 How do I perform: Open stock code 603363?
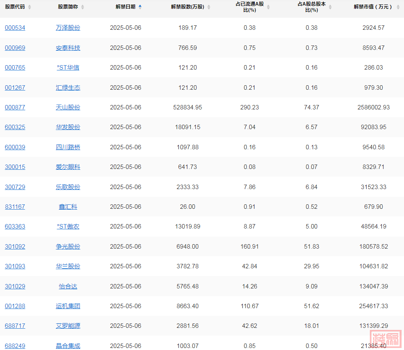(x=15, y=226)
